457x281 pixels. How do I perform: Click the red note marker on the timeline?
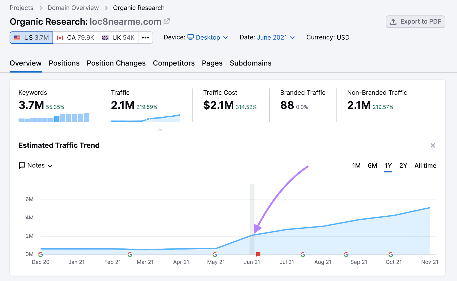[258, 253]
